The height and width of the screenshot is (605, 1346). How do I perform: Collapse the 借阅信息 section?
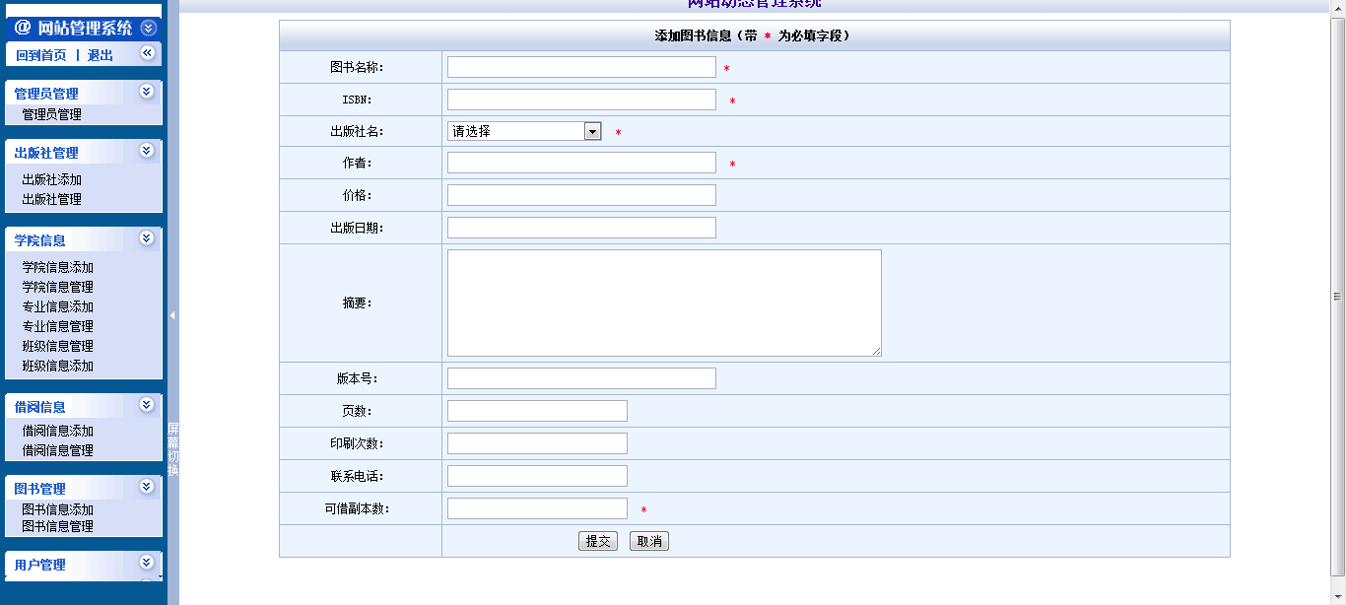(x=147, y=405)
